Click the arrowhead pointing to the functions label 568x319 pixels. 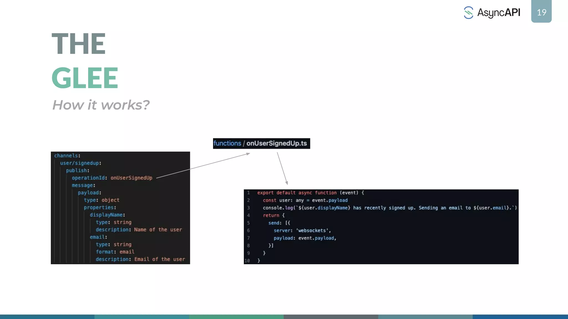click(248, 154)
